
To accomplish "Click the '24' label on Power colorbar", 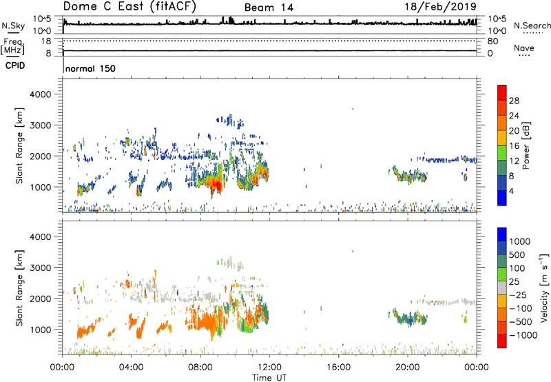I will click(x=514, y=116).
